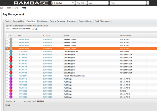
Task: Select the All radio button
Action: pos(7,105)
